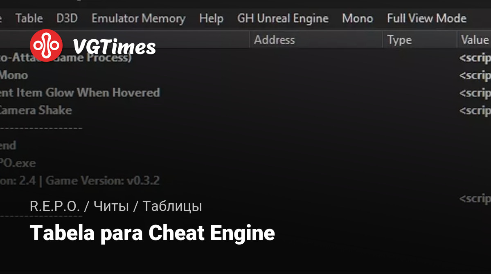This screenshot has width=491, height=274.
Task: Select the Camera Shake entry
Action: 36,110
